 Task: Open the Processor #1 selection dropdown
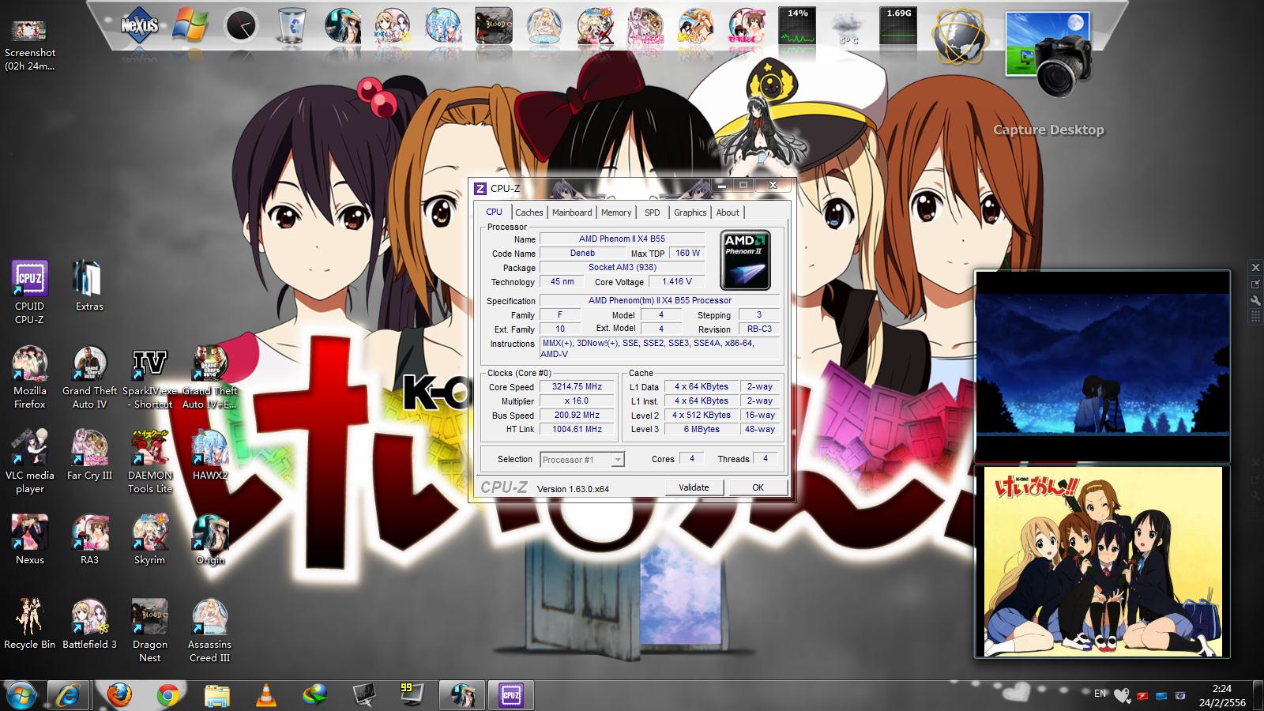click(582, 459)
